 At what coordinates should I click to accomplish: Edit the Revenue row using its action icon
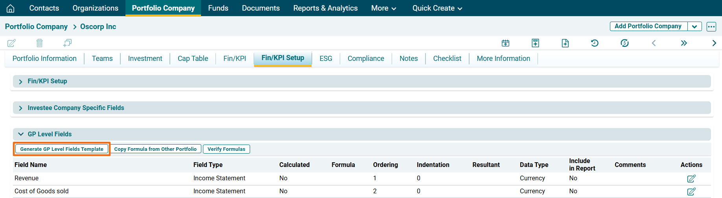(x=691, y=179)
